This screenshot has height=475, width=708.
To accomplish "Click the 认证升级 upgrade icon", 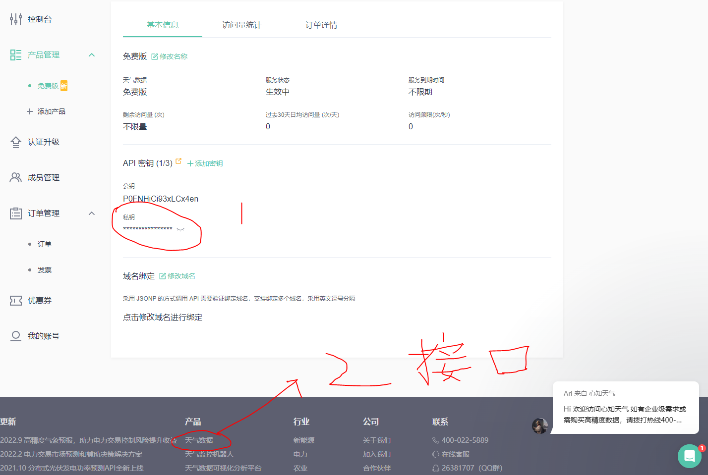I will click(16, 142).
